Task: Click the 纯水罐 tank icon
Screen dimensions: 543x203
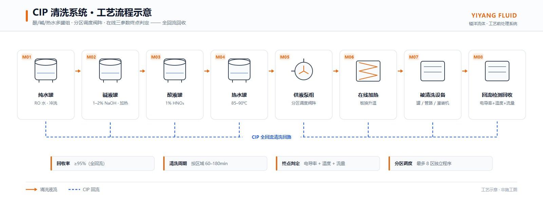Action: [x=46, y=71]
